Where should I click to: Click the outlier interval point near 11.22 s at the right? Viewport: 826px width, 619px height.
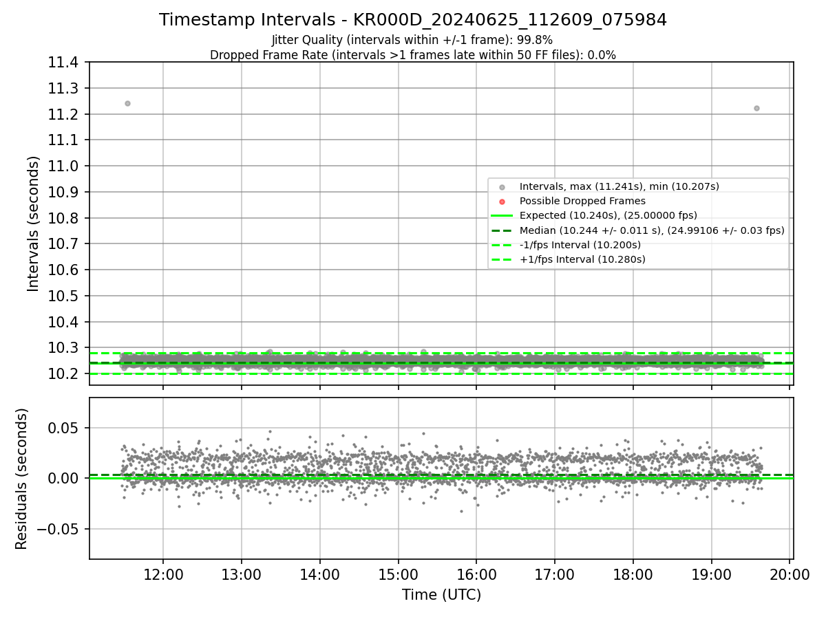tap(756, 108)
